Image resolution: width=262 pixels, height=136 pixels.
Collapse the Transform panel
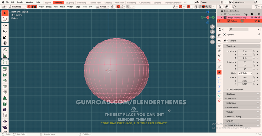click(242, 46)
